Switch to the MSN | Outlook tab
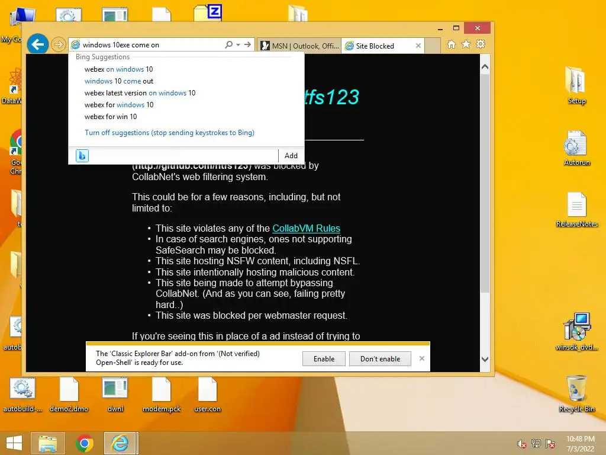The width and height of the screenshot is (606, 455). pos(299,46)
